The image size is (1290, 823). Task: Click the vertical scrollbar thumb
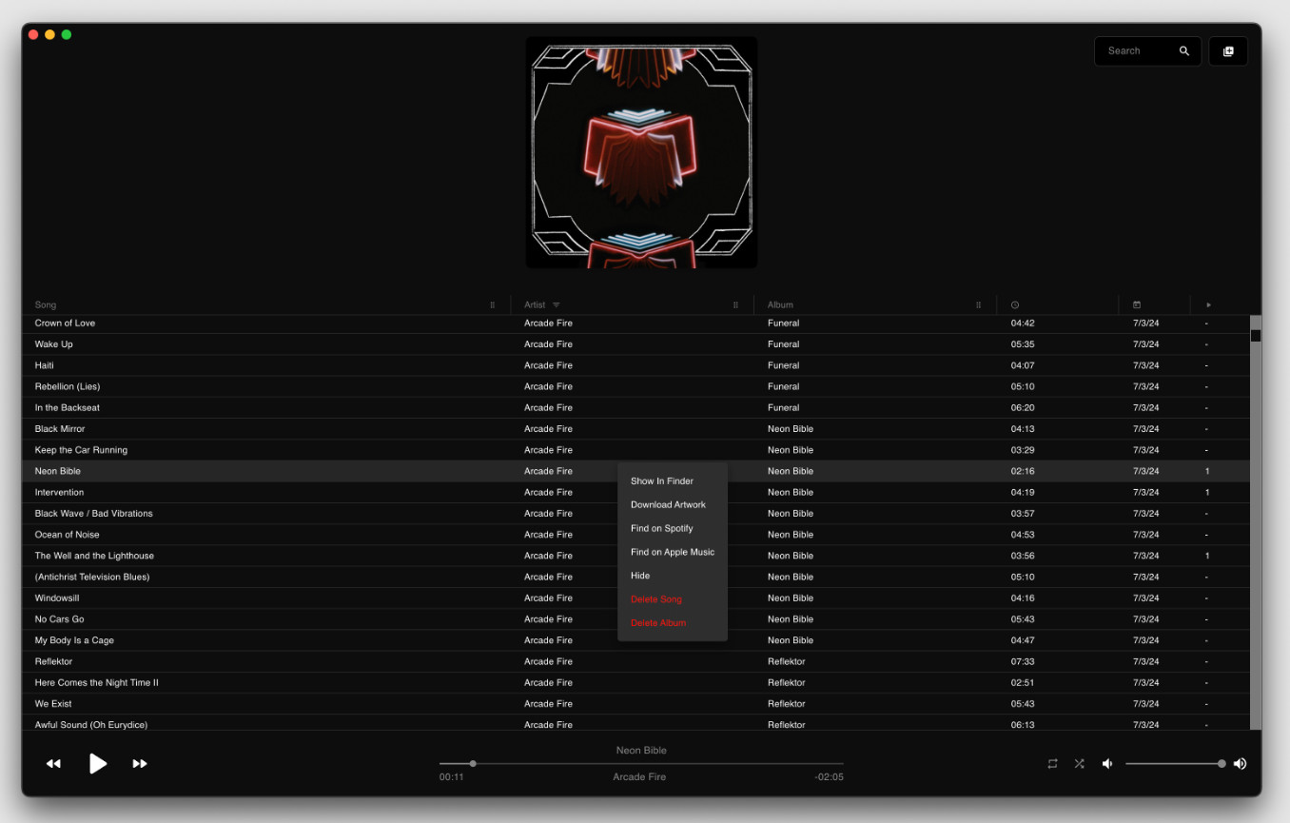pyautogui.click(x=1256, y=336)
